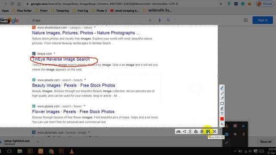Expand dropdown arrow beside tineye.com

(54, 53)
